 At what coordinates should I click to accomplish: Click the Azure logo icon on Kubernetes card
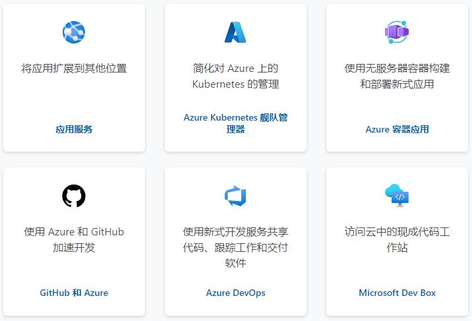click(235, 32)
